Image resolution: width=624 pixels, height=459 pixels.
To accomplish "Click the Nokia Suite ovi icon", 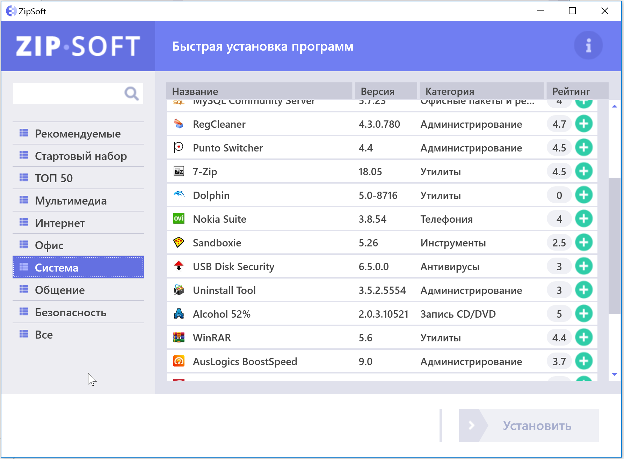I will click(179, 219).
